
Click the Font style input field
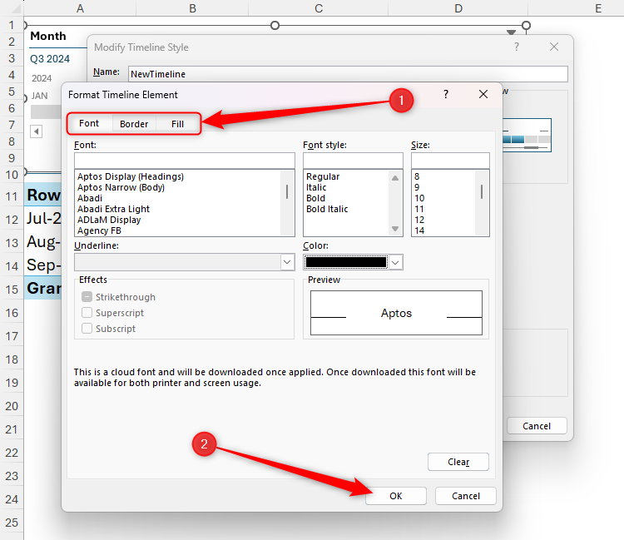(353, 161)
